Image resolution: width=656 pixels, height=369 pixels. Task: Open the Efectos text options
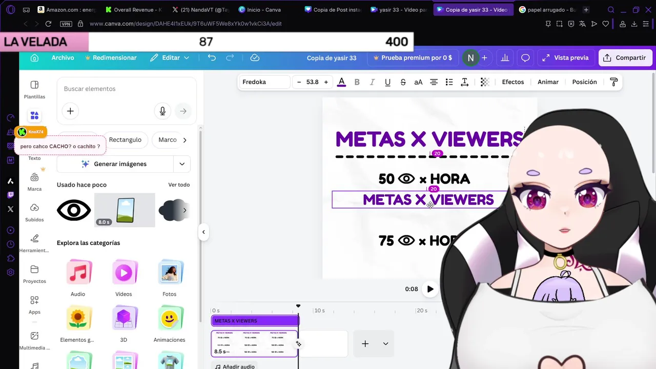point(513,82)
